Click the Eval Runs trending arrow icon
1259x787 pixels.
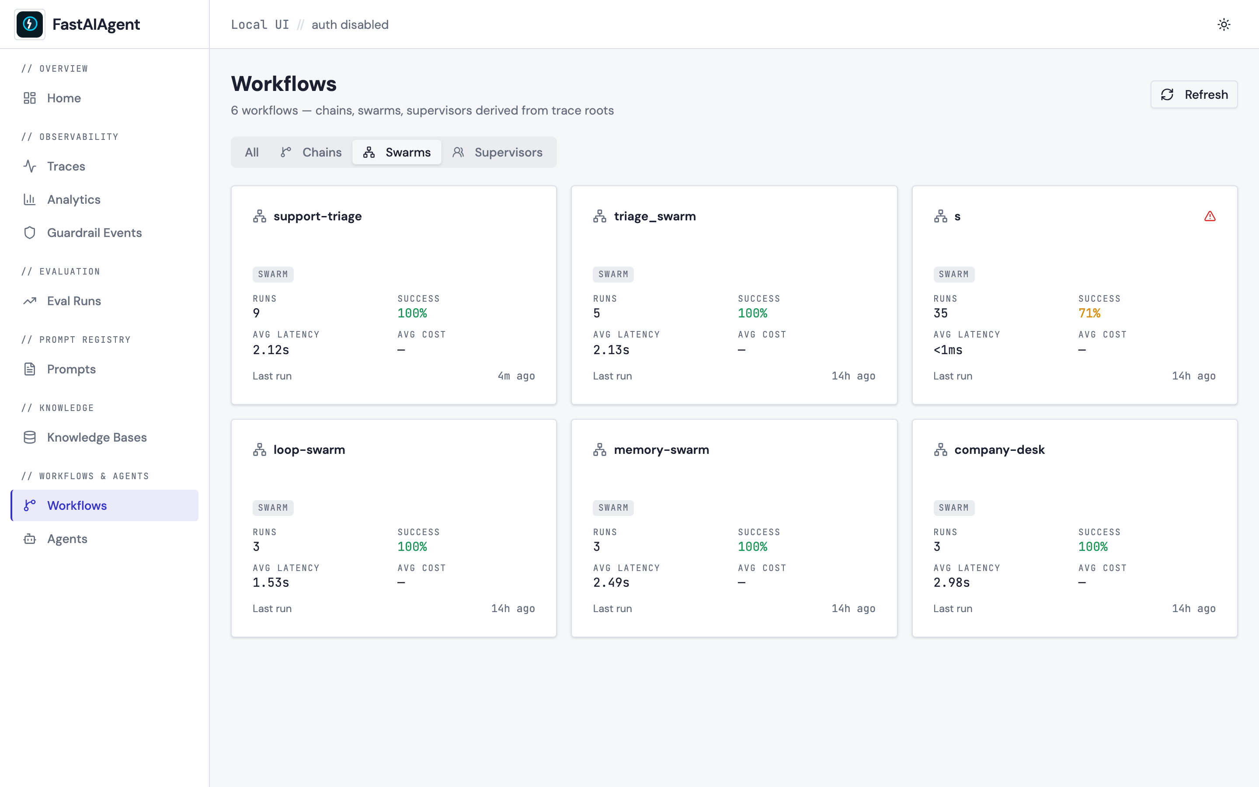(x=30, y=301)
